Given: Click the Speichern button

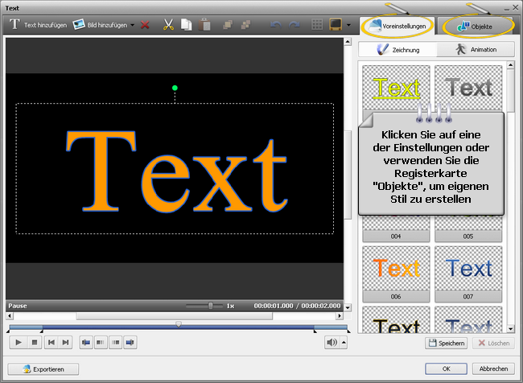Looking at the screenshot, I should tap(446, 344).
